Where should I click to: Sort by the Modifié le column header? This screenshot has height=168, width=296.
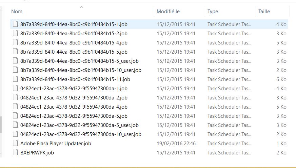pos(168,12)
